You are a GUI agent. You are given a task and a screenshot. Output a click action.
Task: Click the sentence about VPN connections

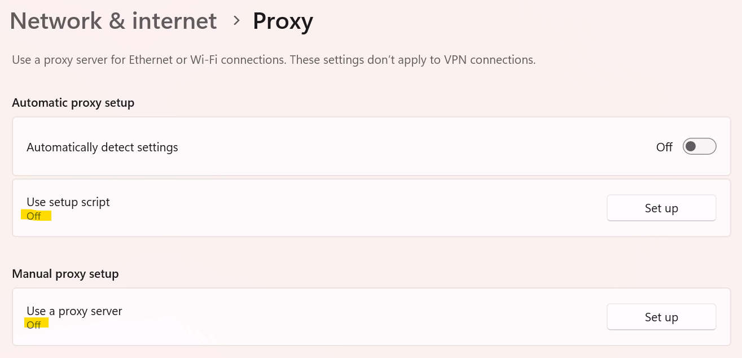coord(412,59)
